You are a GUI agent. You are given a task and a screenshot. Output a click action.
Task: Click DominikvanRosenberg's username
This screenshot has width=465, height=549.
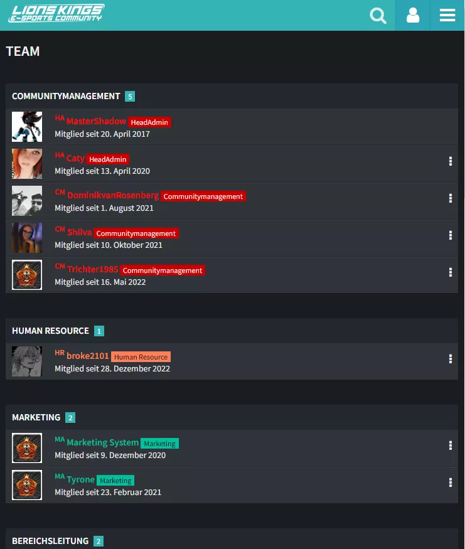point(113,195)
